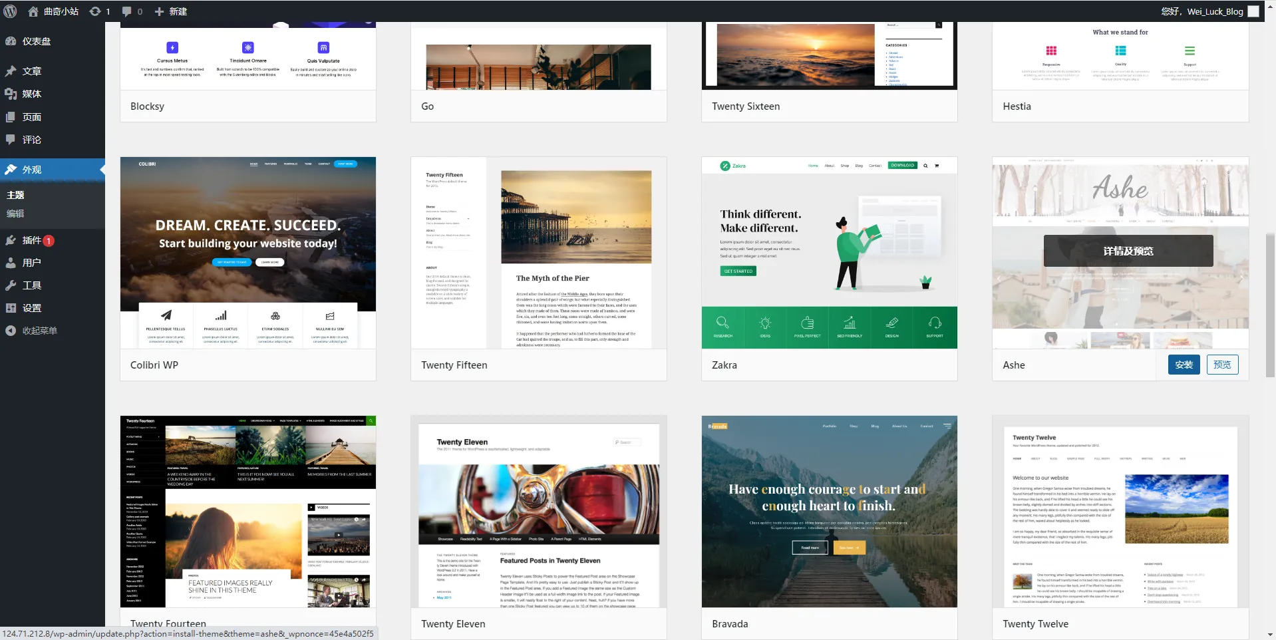Click the scrollbar down arrow
The height and width of the screenshot is (640, 1276).
click(1270, 635)
